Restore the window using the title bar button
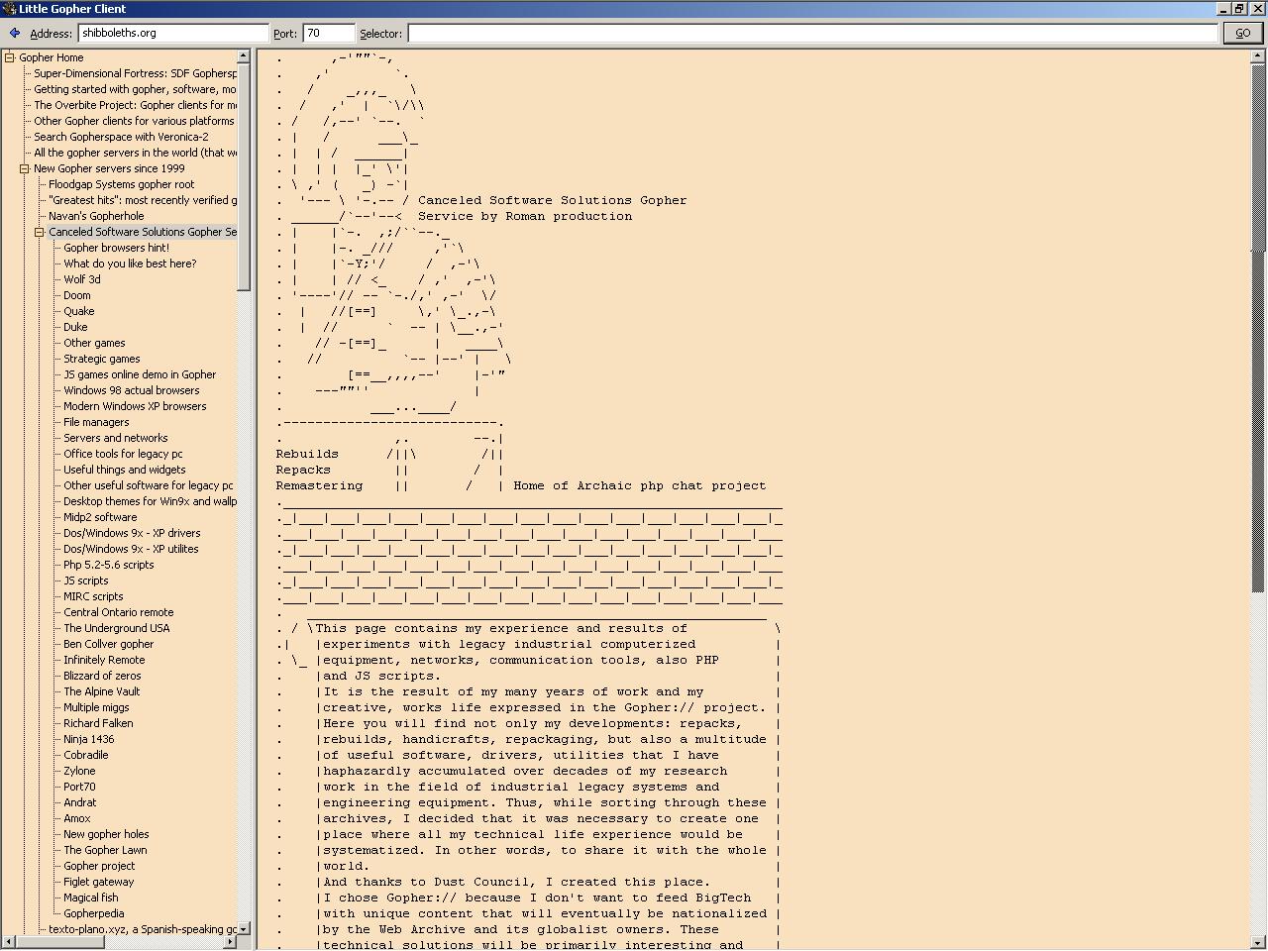Viewport: 1268px width, 951px height. pyautogui.click(x=1239, y=9)
